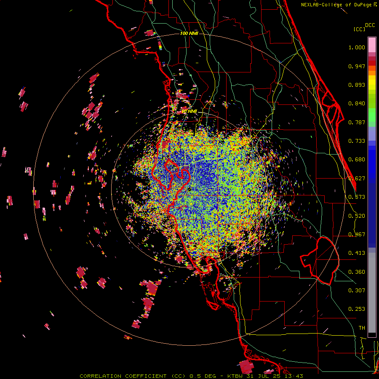Click the 0.680 scale value

coord(357,160)
